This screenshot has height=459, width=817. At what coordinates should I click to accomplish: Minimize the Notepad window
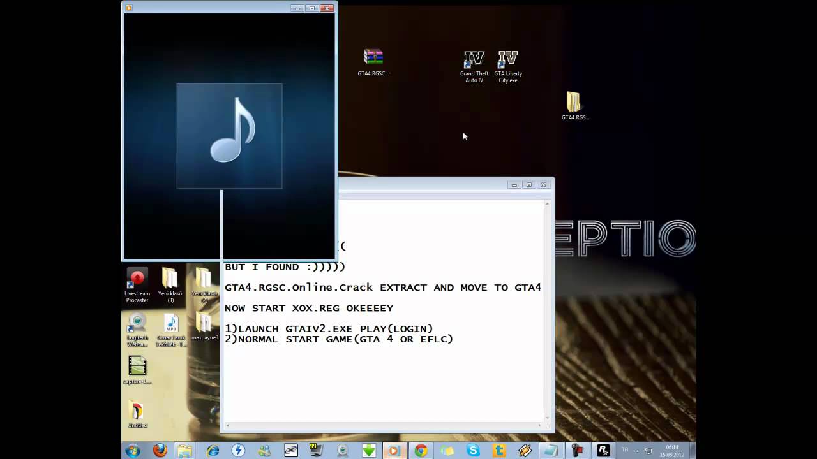[x=514, y=185]
